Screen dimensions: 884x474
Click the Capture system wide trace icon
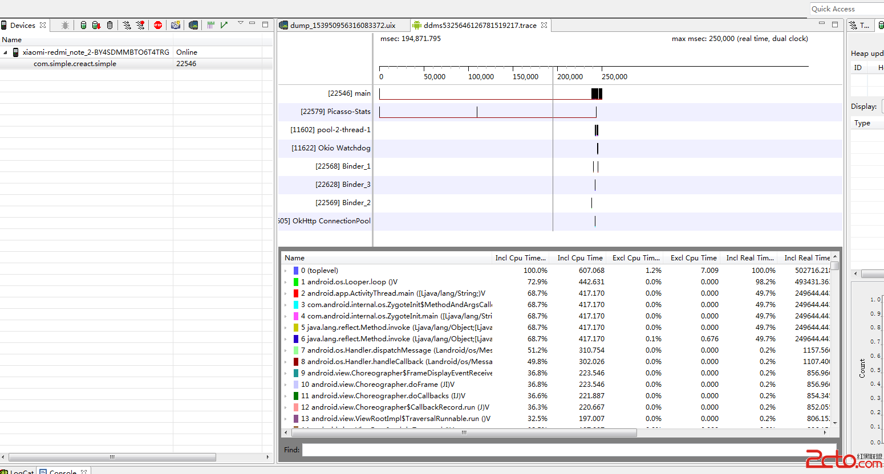tap(211, 25)
